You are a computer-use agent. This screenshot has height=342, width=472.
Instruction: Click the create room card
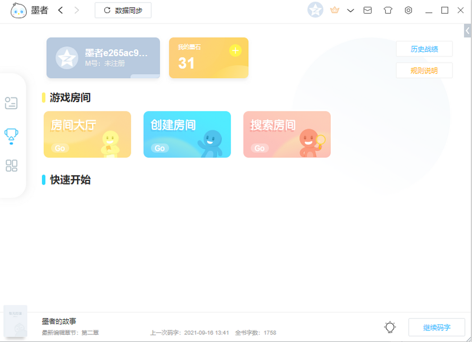187,134
